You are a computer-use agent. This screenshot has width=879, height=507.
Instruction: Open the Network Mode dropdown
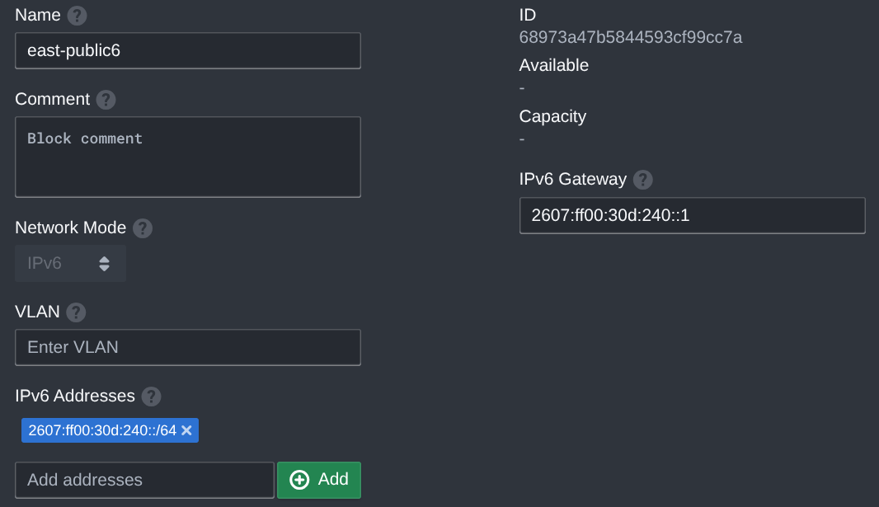coord(70,263)
